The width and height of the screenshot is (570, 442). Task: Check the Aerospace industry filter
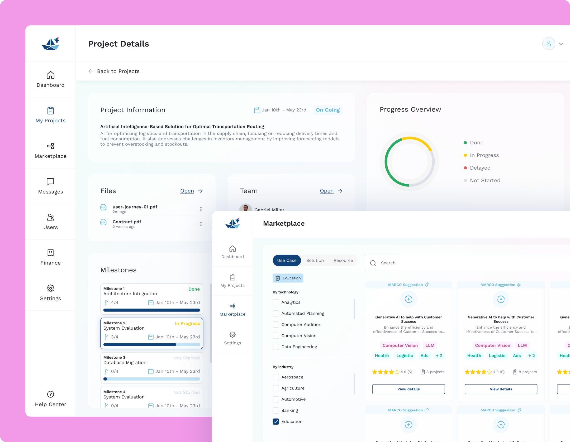(x=276, y=377)
